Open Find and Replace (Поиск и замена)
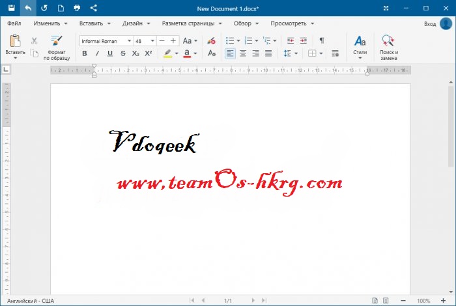The height and width of the screenshot is (306, 456). 388,48
